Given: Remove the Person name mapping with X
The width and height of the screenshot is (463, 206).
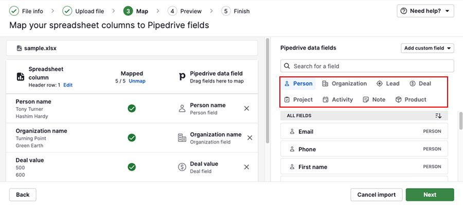Looking at the screenshot, I should (x=246, y=109).
